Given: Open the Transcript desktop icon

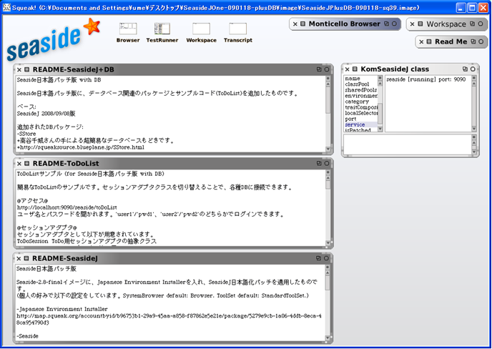Looking at the screenshot, I should coord(238,32).
